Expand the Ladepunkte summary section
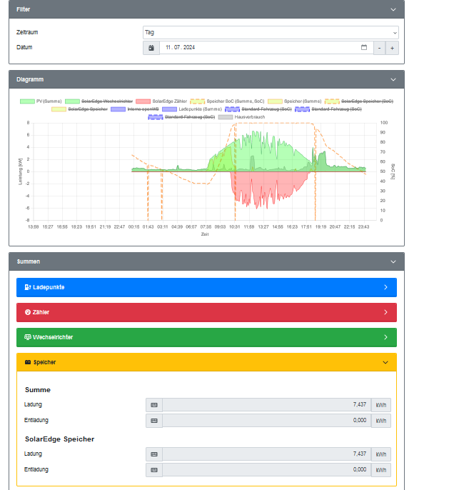The height and width of the screenshot is (490, 454). pyautogui.click(x=207, y=287)
